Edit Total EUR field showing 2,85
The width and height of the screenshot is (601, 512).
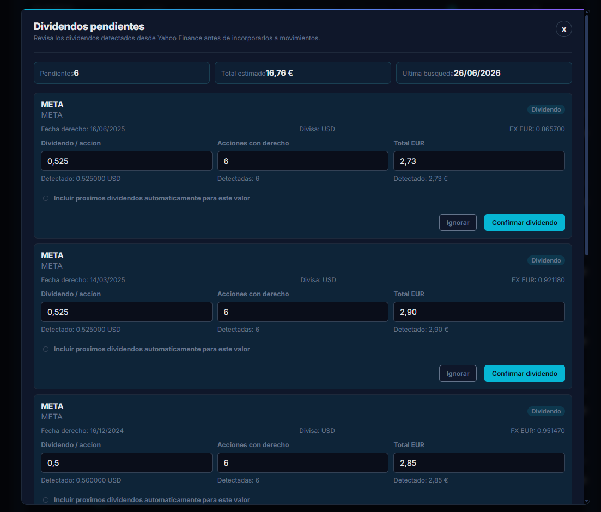click(479, 463)
